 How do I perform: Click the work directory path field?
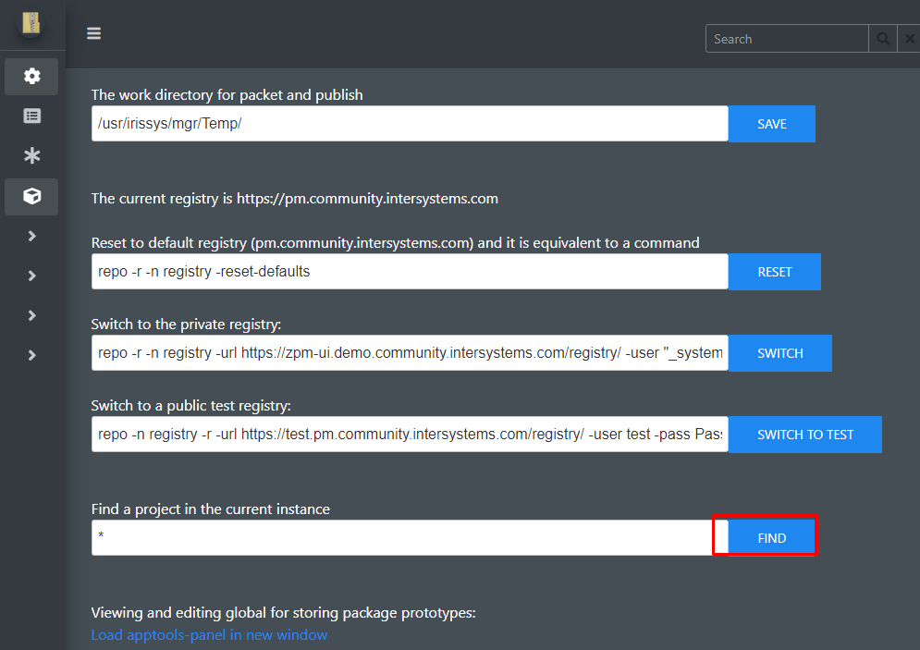coord(410,124)
